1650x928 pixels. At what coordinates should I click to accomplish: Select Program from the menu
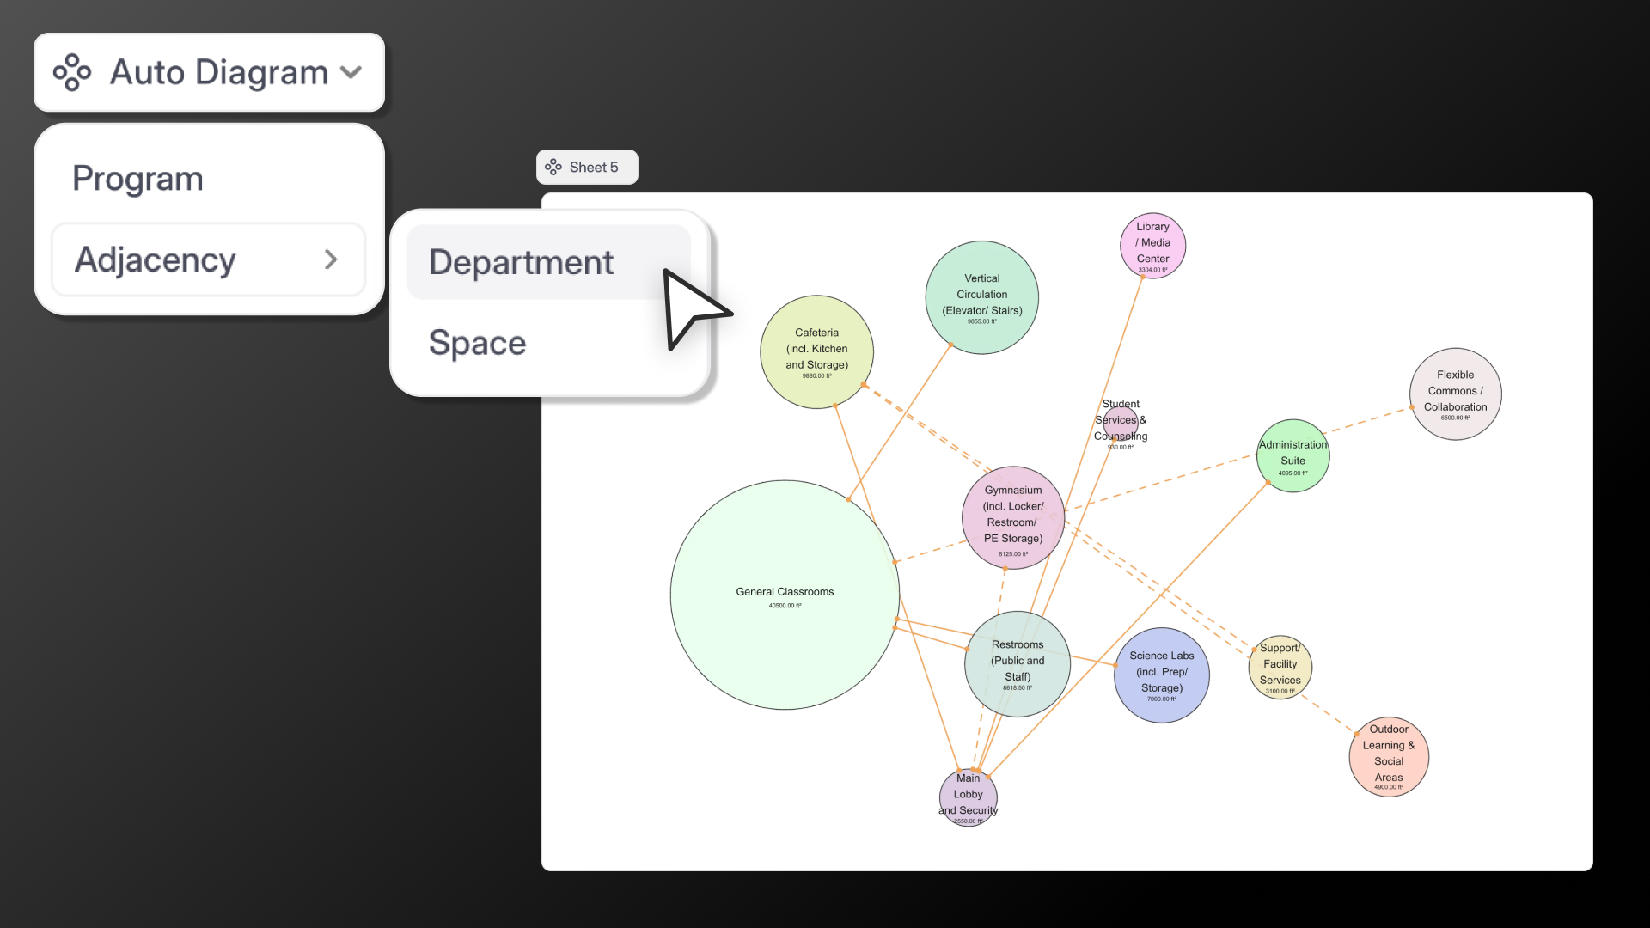pyautogui.click(x=137, y=179)
